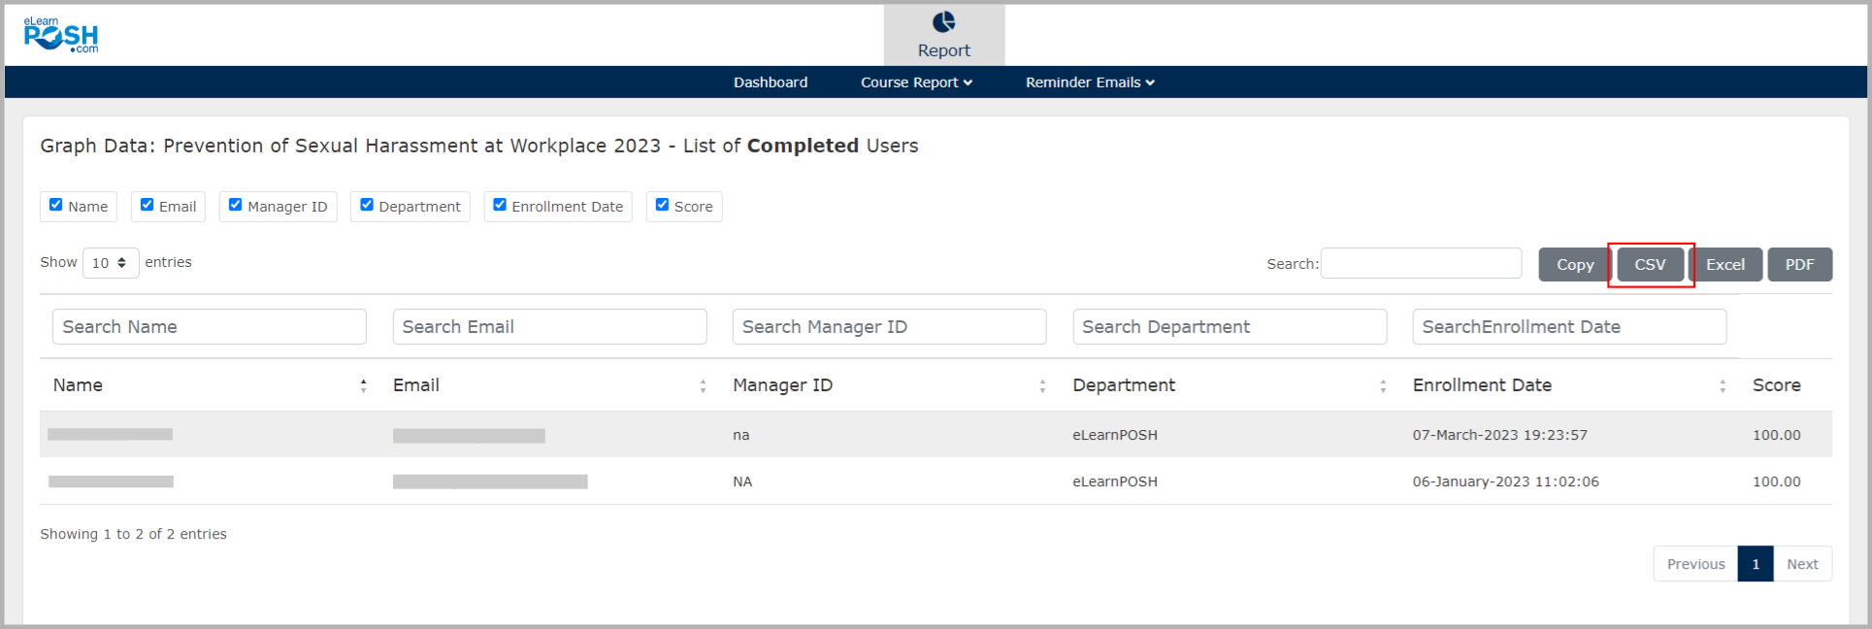Sort by Enrollment Date column arrows
The height and width of the screenshot is (629, 1872).
pos(1722,386)
